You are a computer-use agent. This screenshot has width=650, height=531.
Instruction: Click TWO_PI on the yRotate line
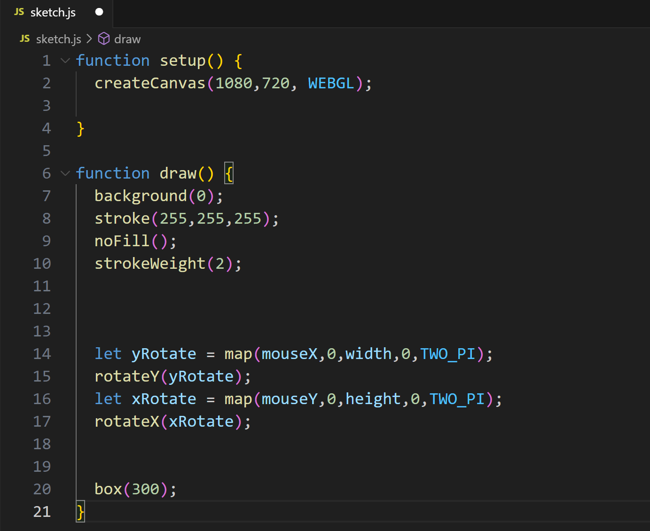coord(447,354)
